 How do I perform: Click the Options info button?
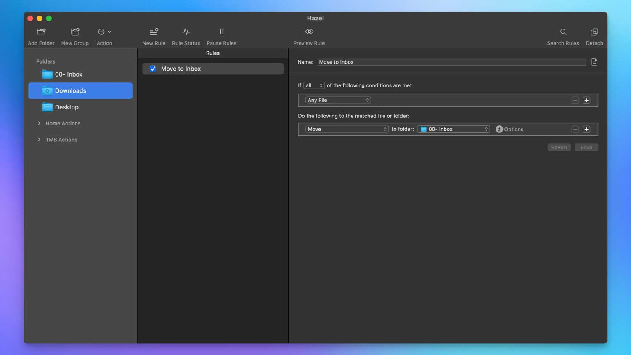[499, 129]
